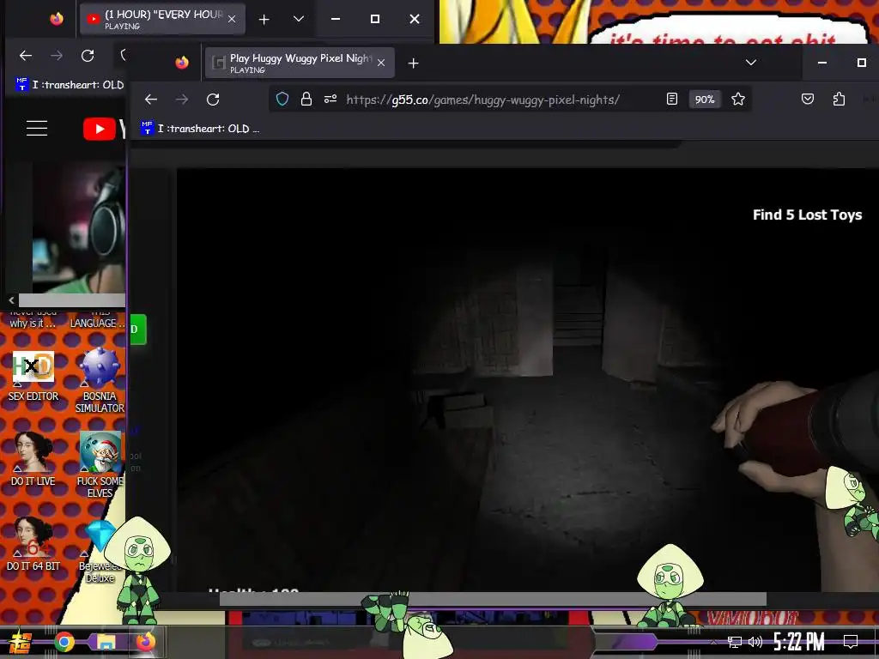Open the 5:22 PM clock
The height and width of the screenshot is (659, 879).
[799, 642]
